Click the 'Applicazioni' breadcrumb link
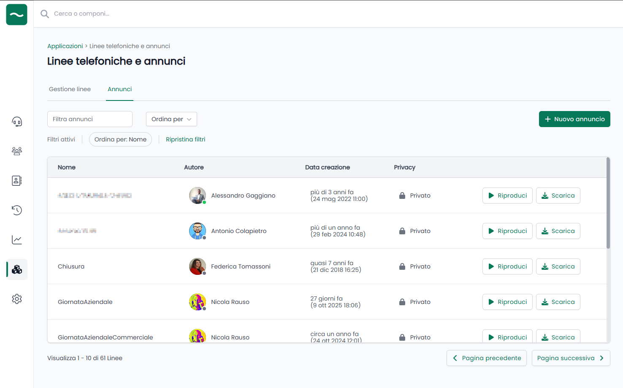 (65, 46)
